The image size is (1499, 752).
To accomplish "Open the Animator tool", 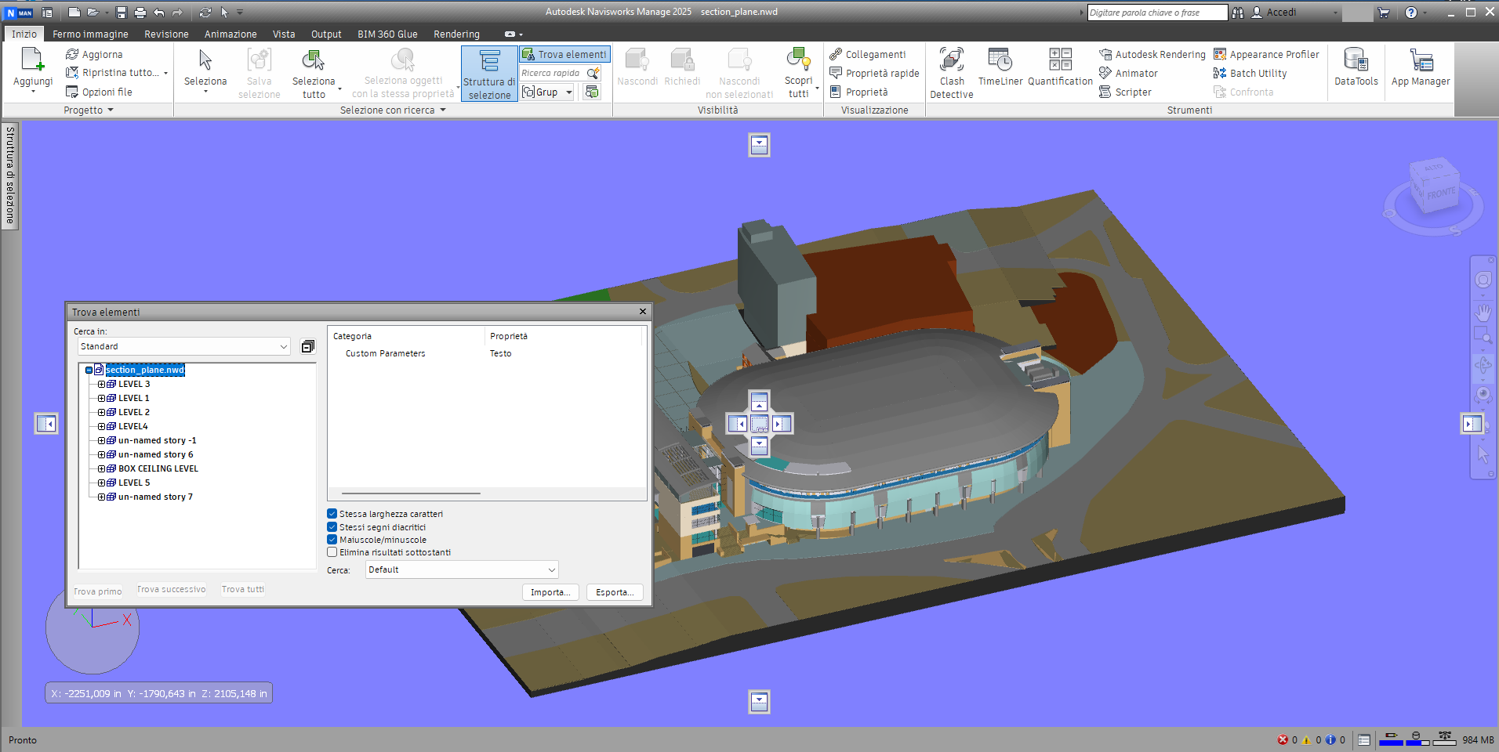I will 1128,73.
